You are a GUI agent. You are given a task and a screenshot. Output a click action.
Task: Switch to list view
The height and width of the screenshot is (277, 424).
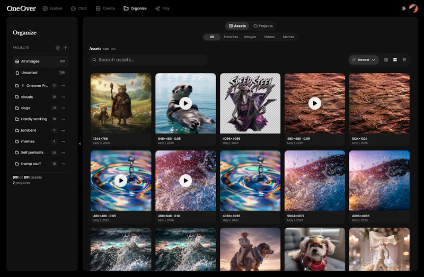[404, 60]
